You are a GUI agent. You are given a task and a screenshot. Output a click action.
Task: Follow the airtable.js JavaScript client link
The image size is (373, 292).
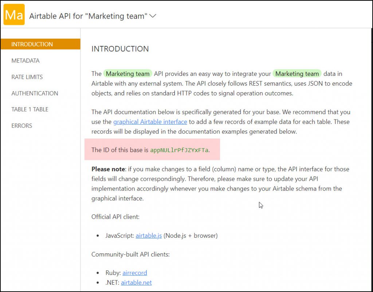coord(149,235)
